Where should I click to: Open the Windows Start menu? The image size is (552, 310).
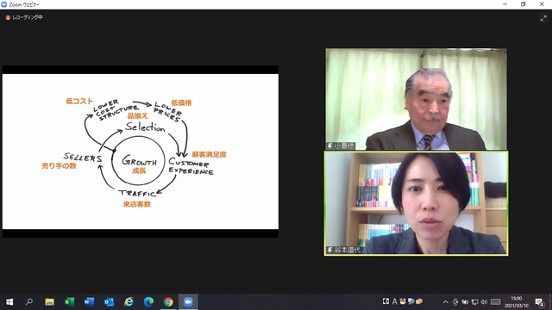click(x=9, y=302)
